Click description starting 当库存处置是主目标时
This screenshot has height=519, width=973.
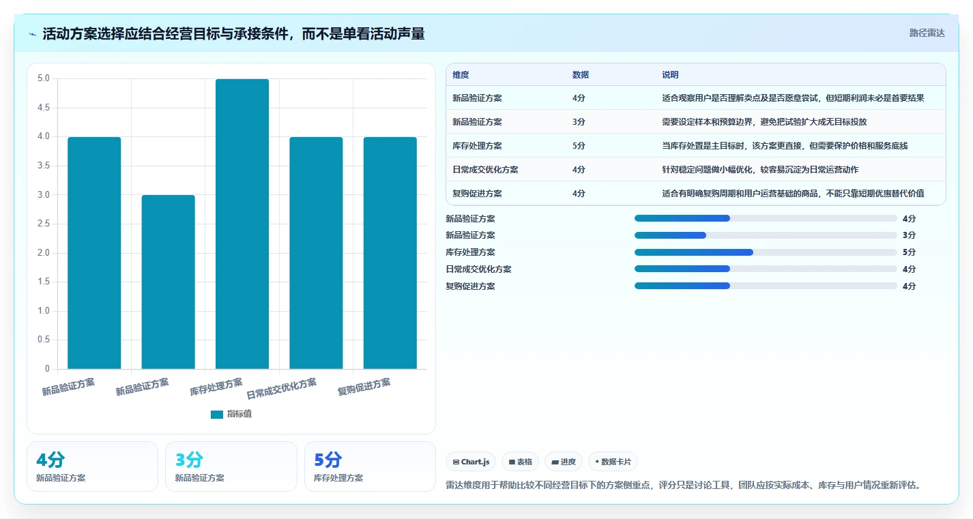[x=785, y=146]
